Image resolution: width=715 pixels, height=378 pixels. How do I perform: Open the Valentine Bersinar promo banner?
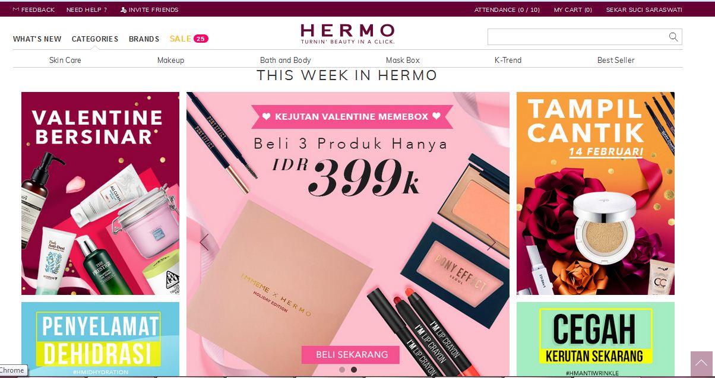tap(100, 193)
